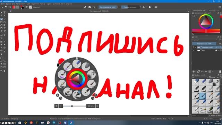The width and height of the screenshot is (222, 125).
Task: Toggle vertical mirror tool
Action: (150, 7)
